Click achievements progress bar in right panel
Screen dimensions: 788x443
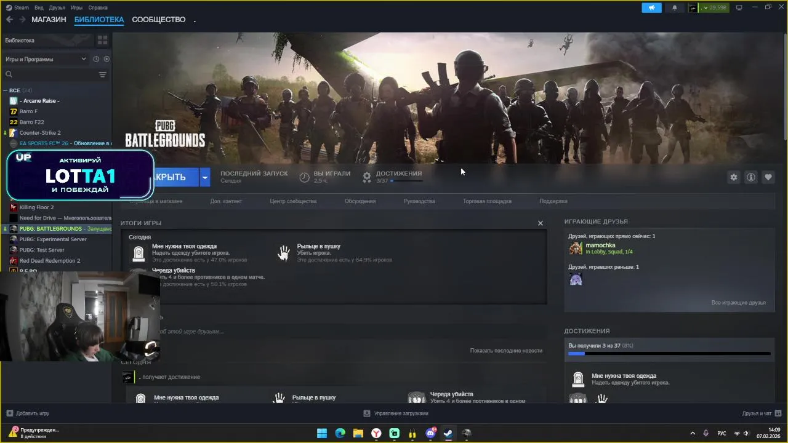coord(669,354)
